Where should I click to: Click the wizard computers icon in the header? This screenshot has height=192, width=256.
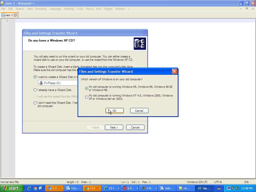point(140,43)
